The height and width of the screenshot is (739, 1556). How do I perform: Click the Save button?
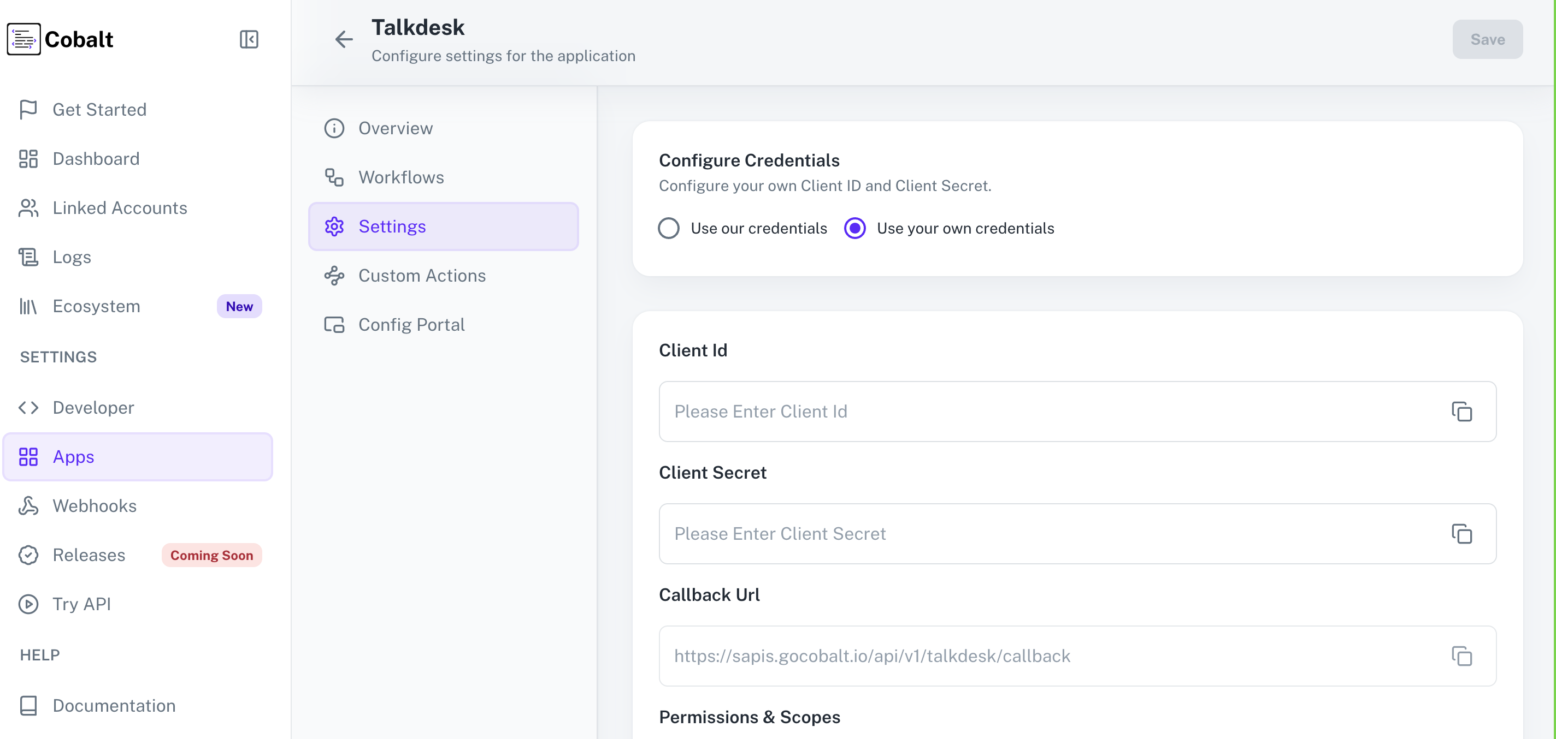point(1487,39)
